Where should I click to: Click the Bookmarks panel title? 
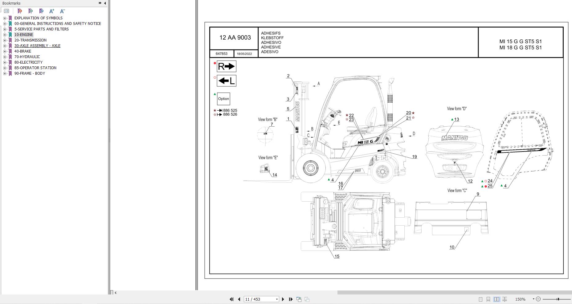tap(11, 3)
